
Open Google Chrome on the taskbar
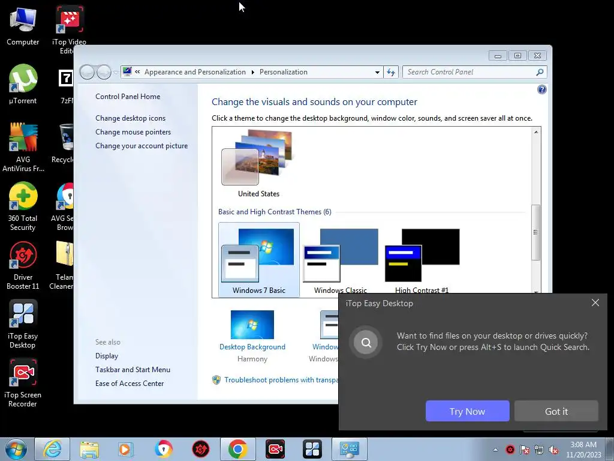click(x=237, y=449)
